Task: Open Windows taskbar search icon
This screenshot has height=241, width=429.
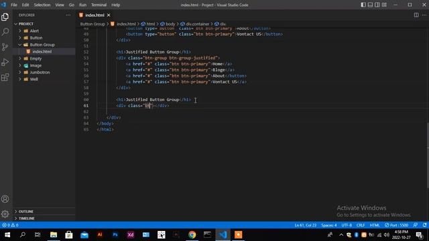Action: [x=23, y=235]
